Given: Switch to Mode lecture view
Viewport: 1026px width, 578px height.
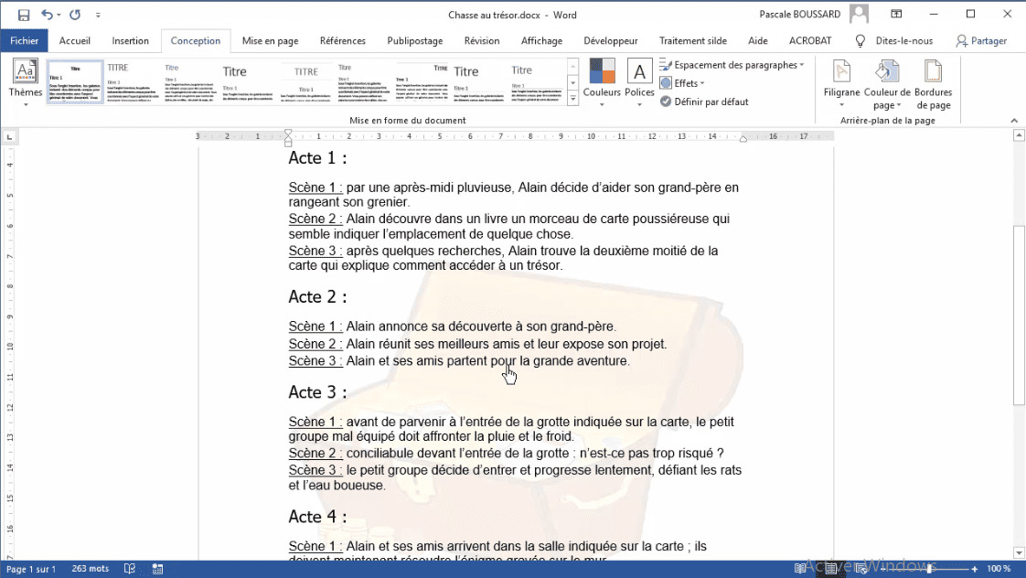Looking at the screenshot, I should pos(800,569).
